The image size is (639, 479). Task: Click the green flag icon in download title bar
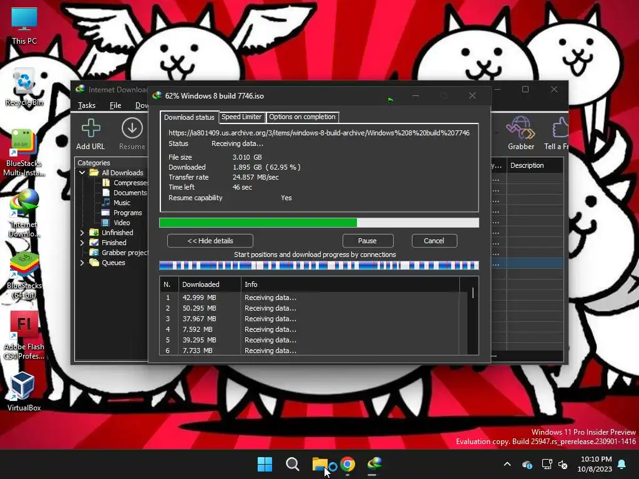click(391, 99)
